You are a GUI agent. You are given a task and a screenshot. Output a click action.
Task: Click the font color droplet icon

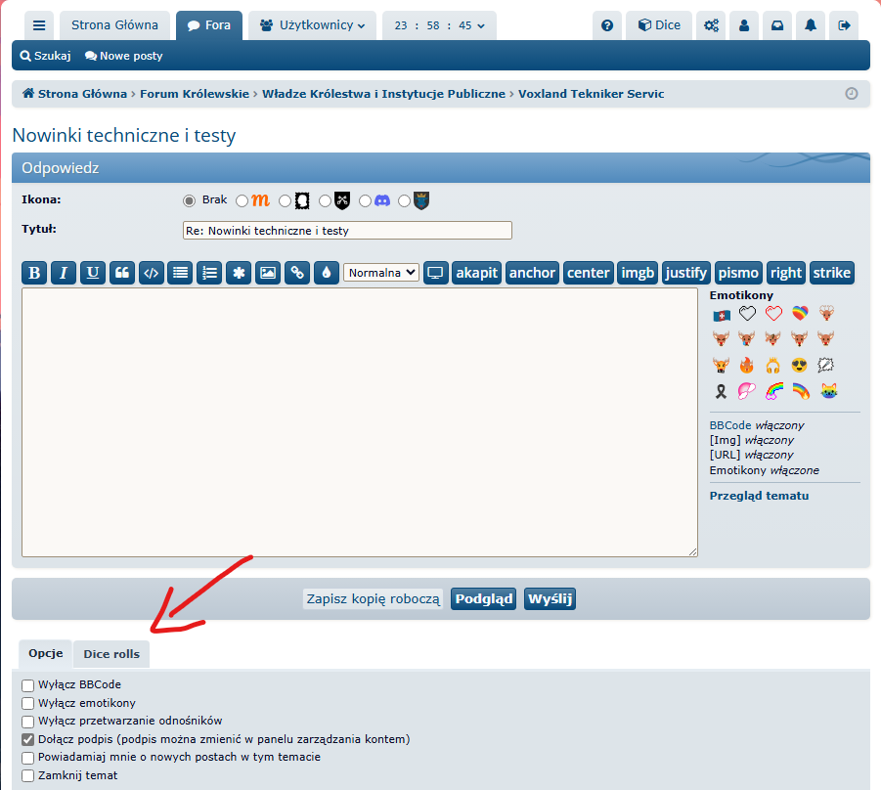(x=326, y=273)
